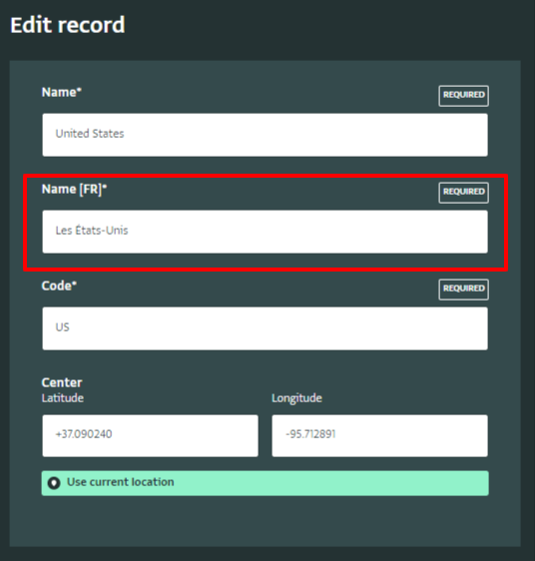
Task: Focus the Name field containing United States
Action: click(x=265, y=135)
